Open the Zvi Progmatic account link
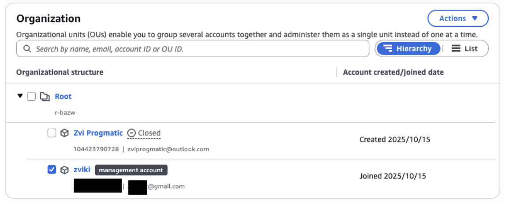This screenshot has height=203, width=505. pyautogui.click(x=98, y=133)
